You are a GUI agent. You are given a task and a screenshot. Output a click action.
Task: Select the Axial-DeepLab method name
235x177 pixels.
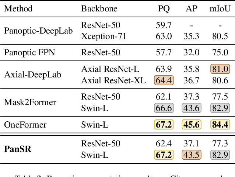tap(33, 74)
